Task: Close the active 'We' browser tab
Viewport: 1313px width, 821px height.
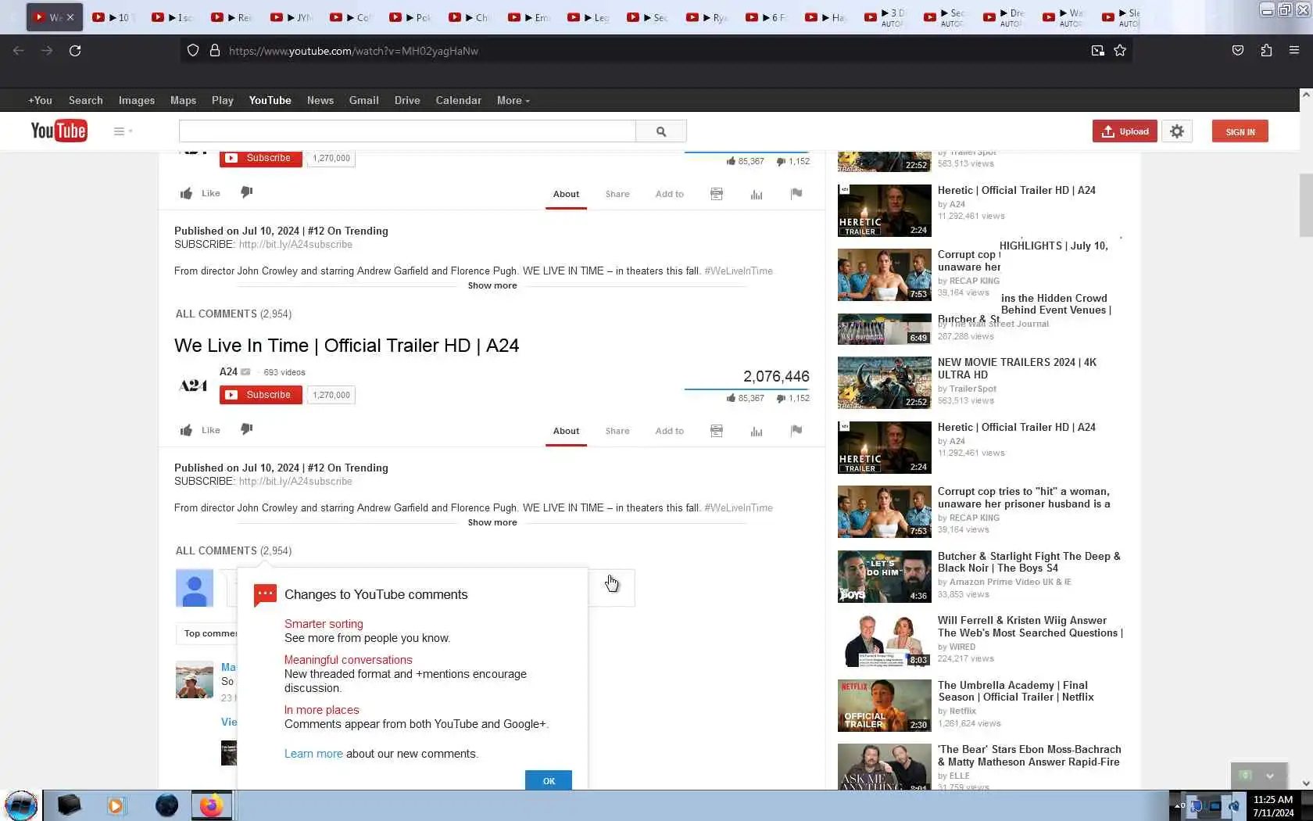Action: tap(70, 17)
